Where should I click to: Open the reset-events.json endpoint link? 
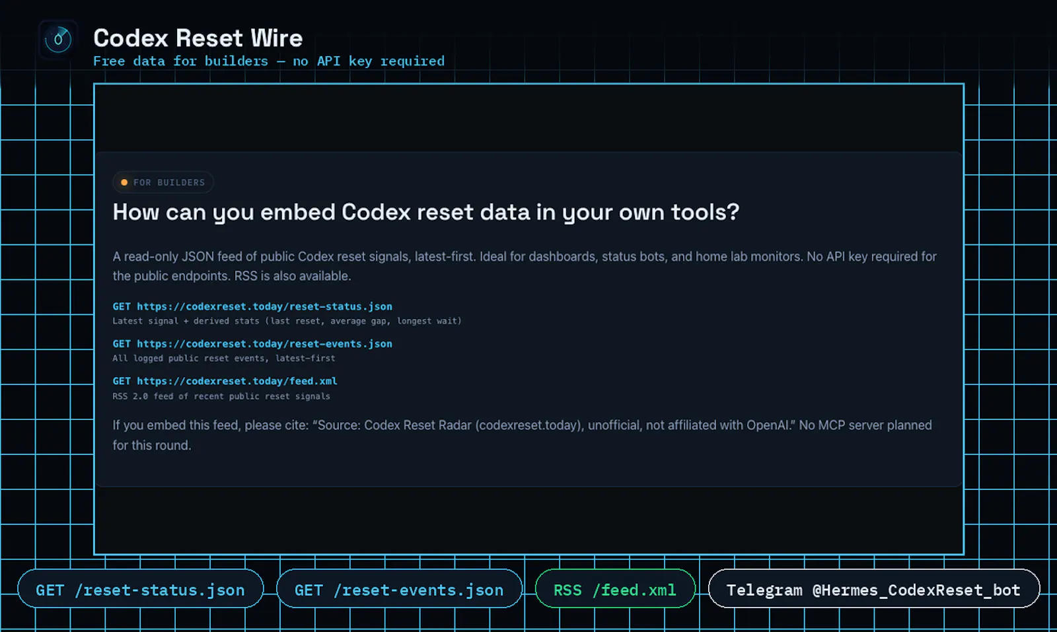[252, 343]
